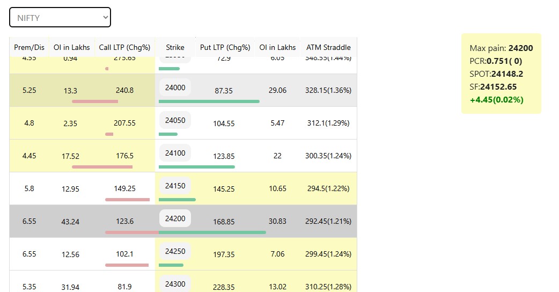Select the 24050 strike button
This screenshot has width=559, height=292.
(175, 120)
